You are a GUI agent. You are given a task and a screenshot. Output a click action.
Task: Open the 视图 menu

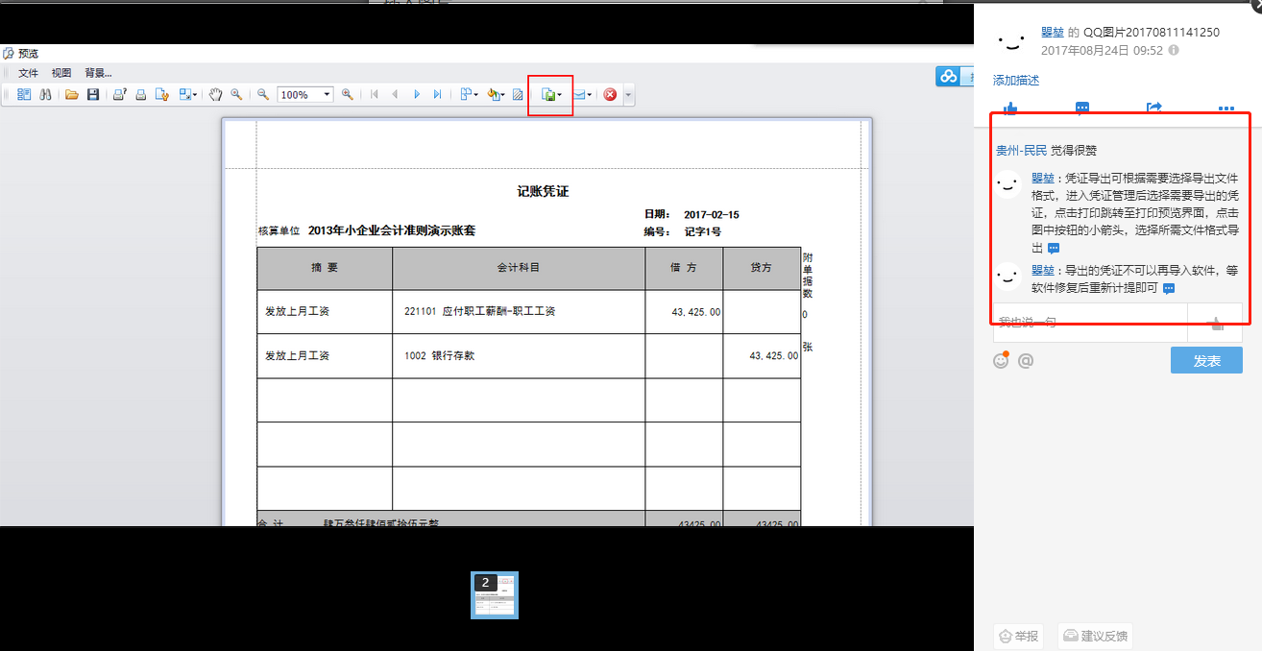click(61, 73)
